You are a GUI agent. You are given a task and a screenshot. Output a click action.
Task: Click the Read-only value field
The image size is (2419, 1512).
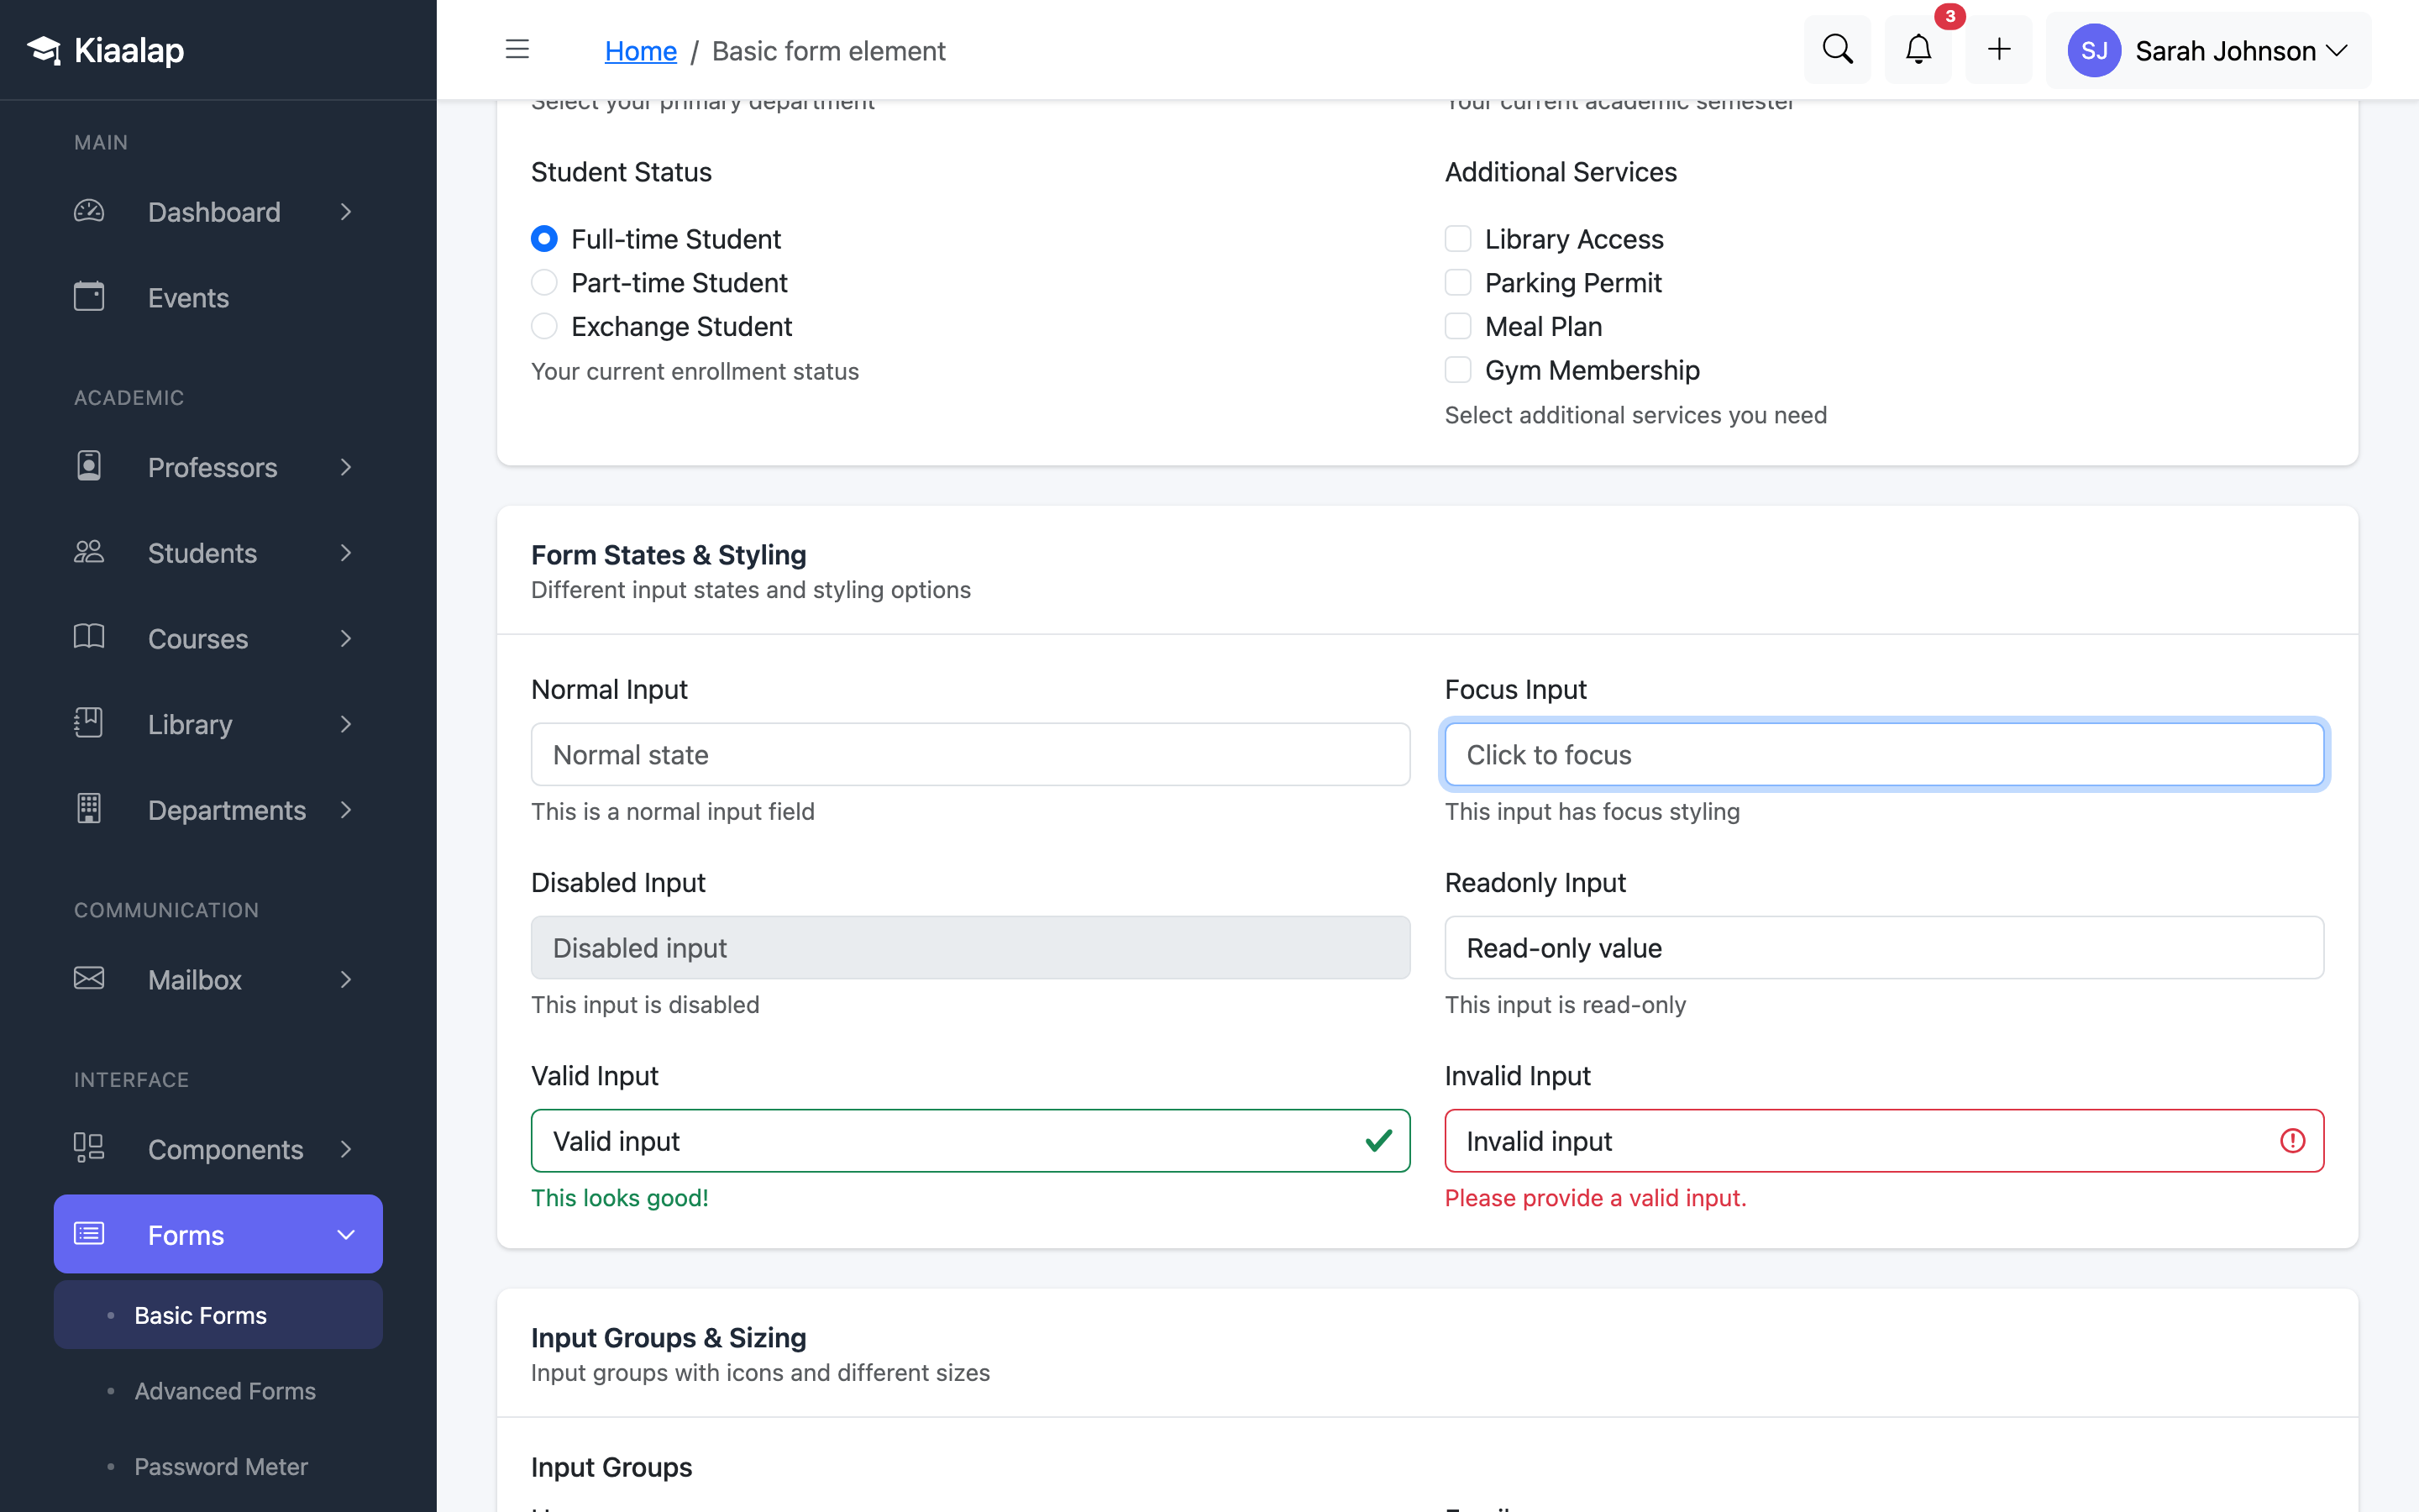tap(1884, 948)
